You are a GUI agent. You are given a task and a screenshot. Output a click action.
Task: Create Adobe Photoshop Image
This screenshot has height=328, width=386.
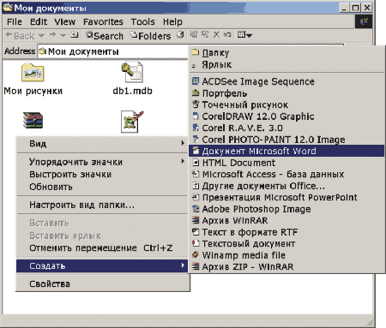[286, 209]
